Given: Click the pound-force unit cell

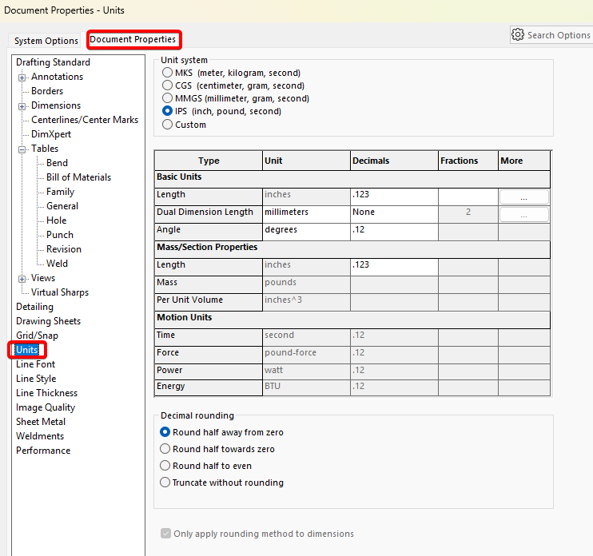Looking at the screenshot, I should coord(306,355).
